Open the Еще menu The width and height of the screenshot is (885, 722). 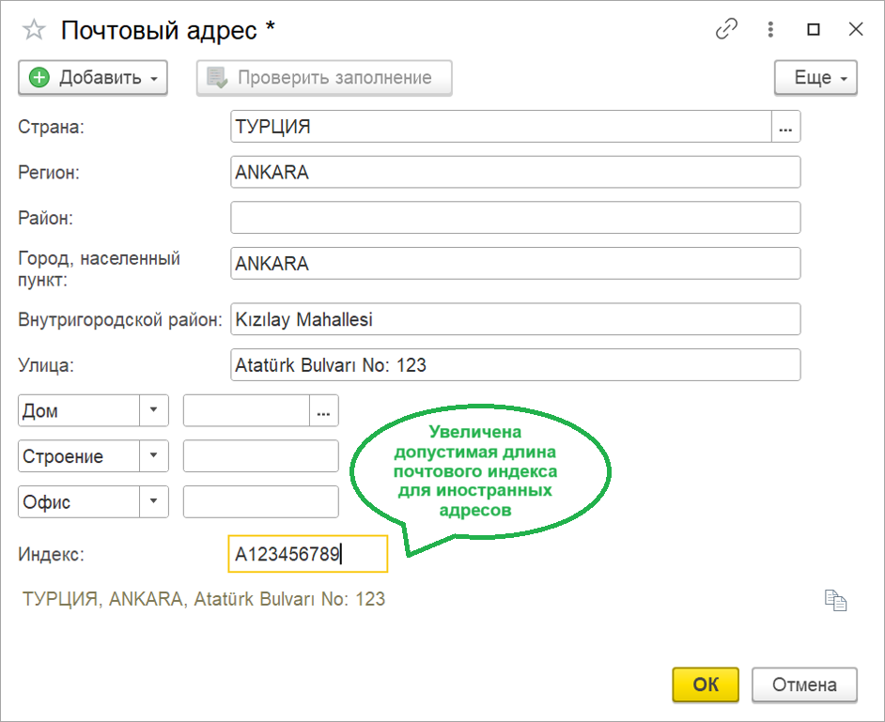click(815, 78)
